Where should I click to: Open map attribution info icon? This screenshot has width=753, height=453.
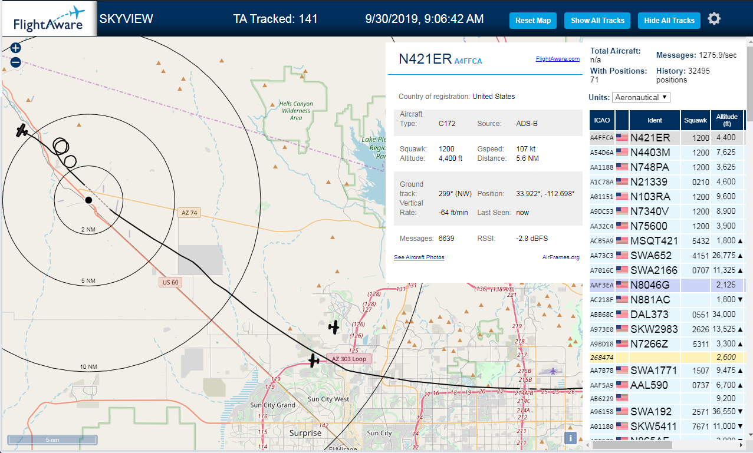(570, 438)
